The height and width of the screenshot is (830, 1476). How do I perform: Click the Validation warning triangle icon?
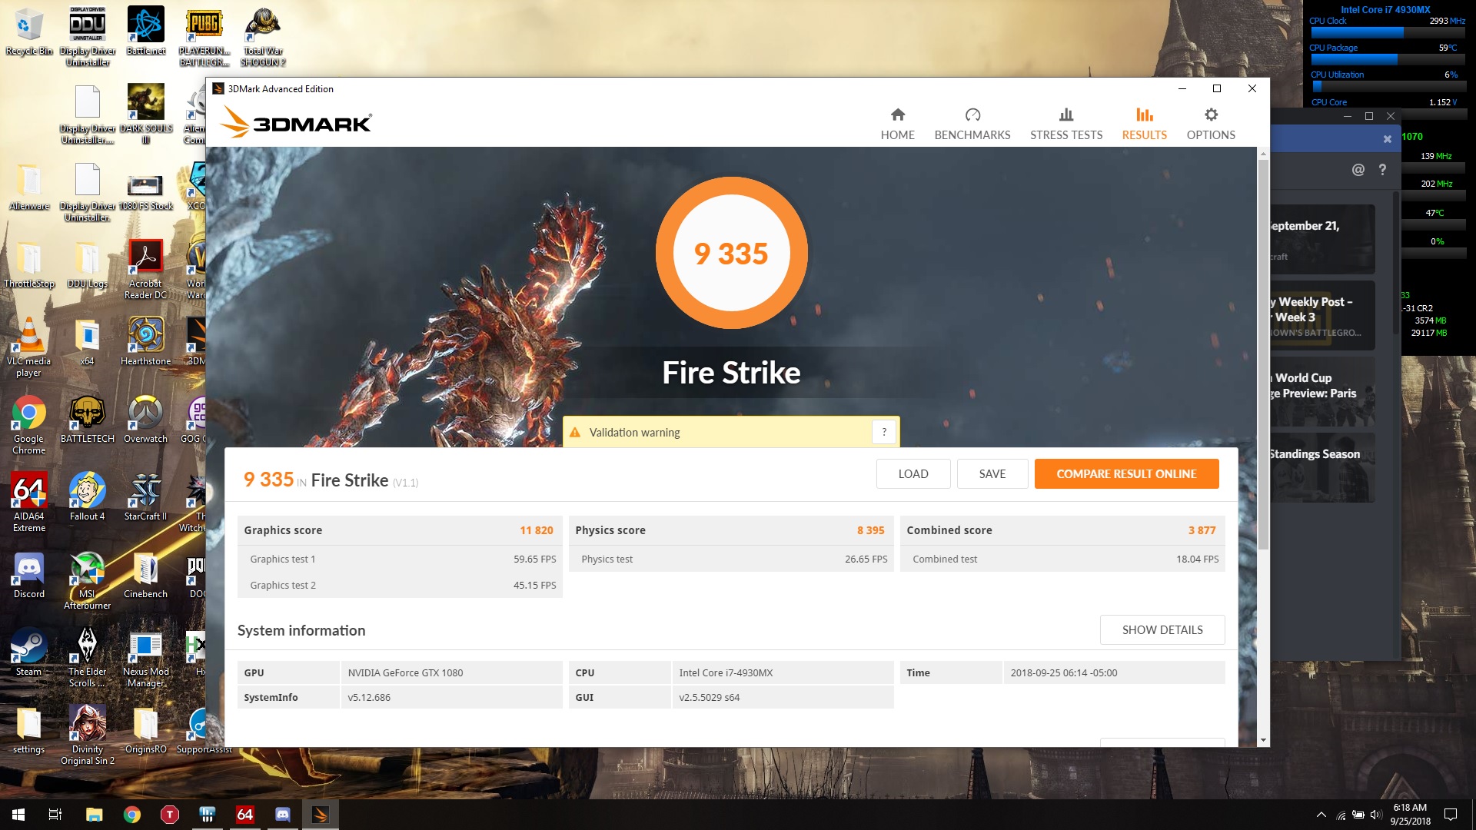[574, 433]
